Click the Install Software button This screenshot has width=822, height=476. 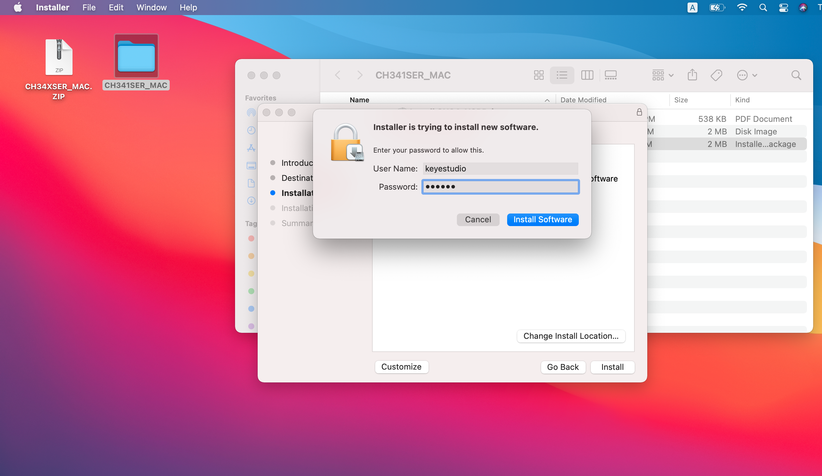pyautogui.click(x=542, y=219)
